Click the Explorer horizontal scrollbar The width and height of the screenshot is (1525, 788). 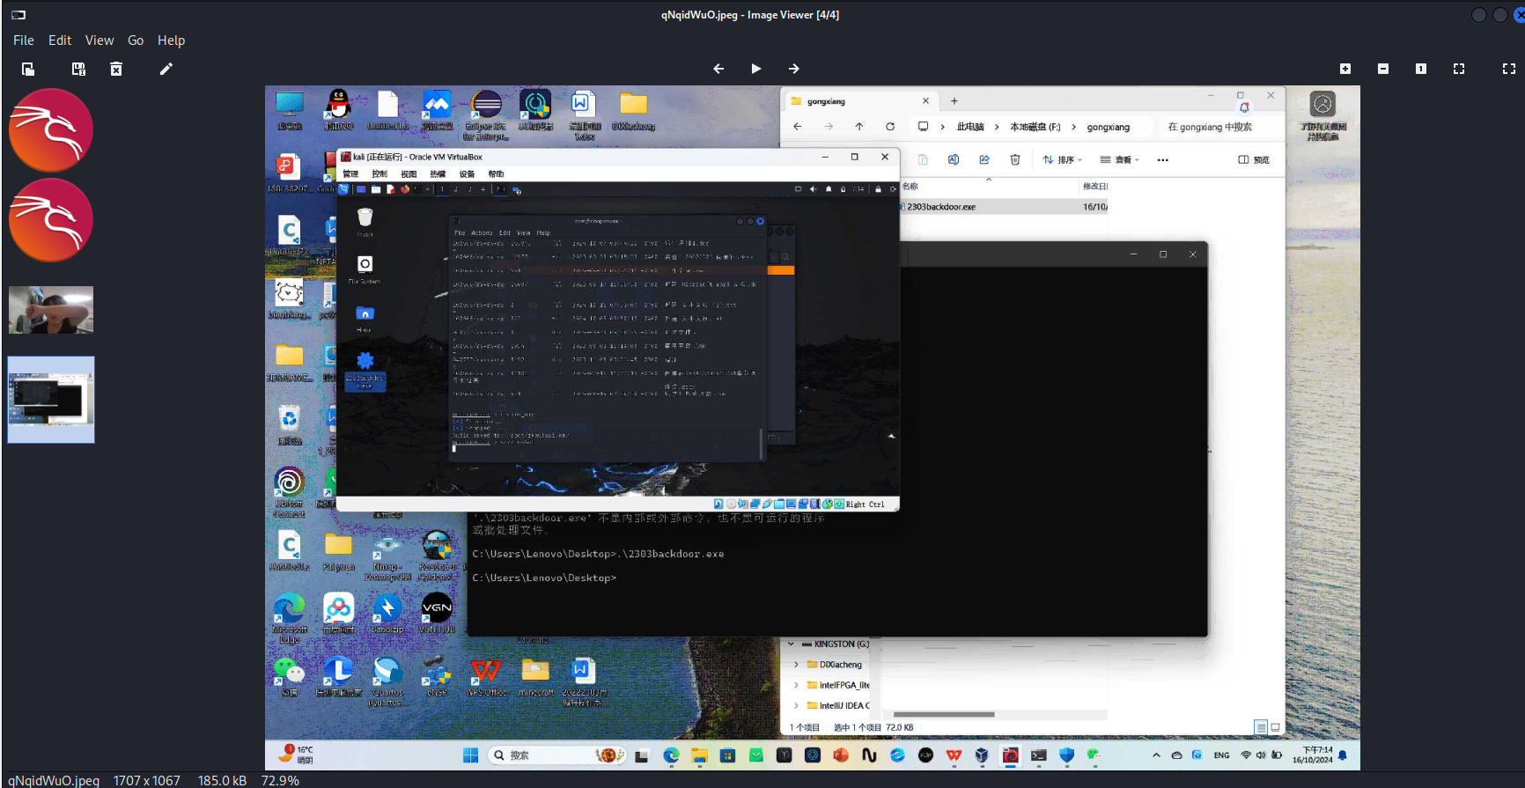click(x=944, y=714)
